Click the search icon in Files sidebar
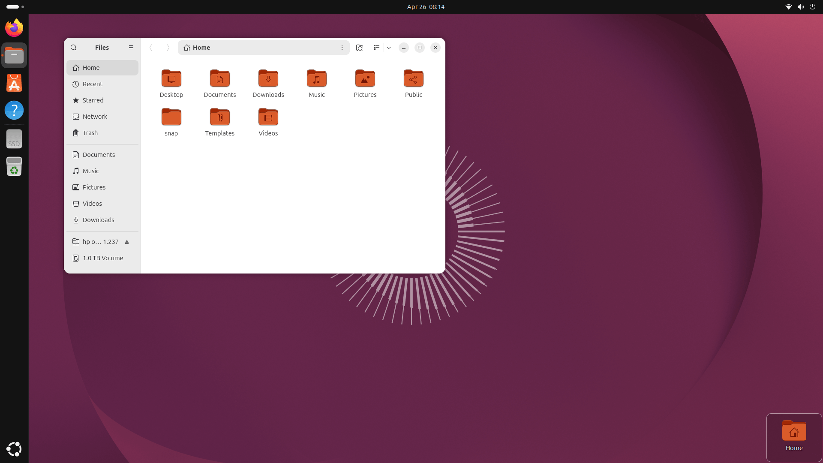This screenshot has height=463, width=823. point(74,48)
